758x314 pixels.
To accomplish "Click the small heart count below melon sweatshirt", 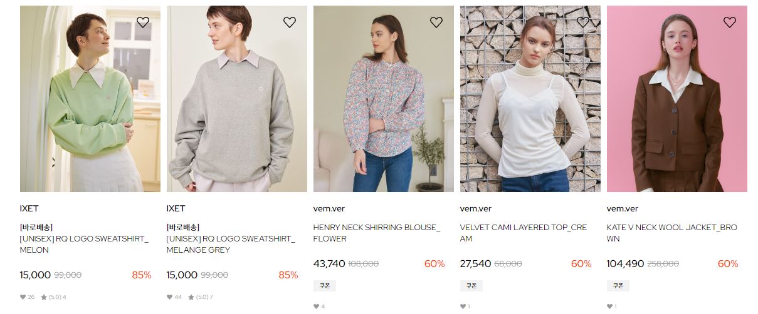I will click(x=28, y=297).
